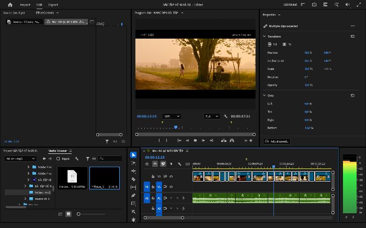This screenshot has width=366, height=228.
Task: Click the filter icon in Media Browser
Action: pyautogui.click(x=87, y=159)
